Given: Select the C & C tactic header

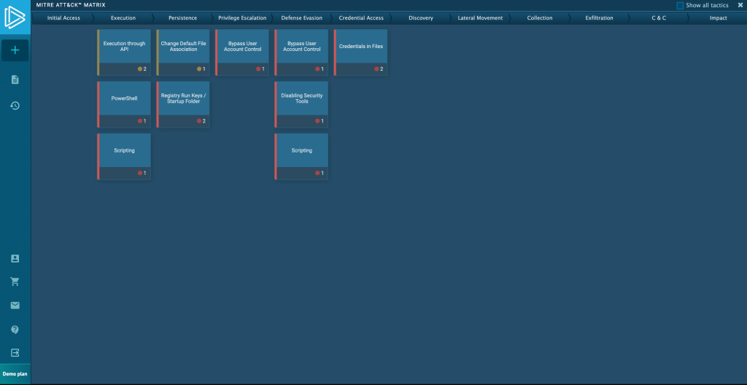Looking at the screenshot, I should pyautogui.click(x=659, y=18).
